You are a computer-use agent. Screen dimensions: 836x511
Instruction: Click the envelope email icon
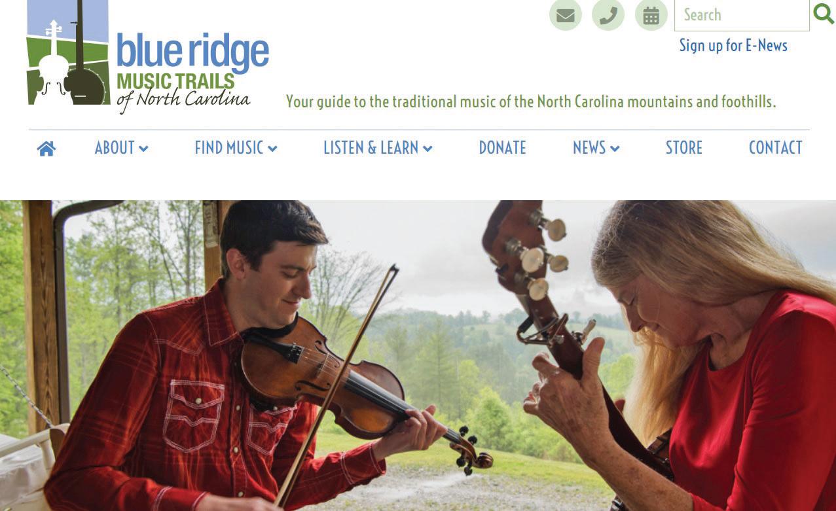click(x=566, y=15)
